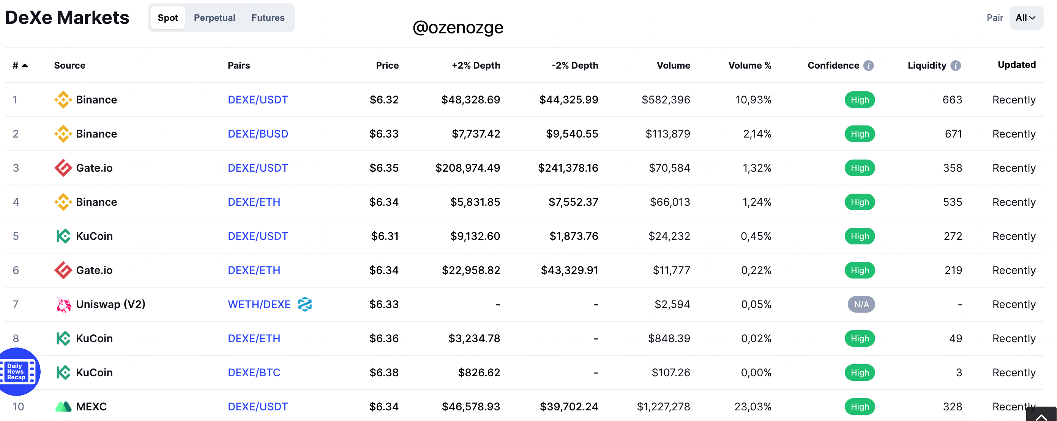1057x421 pixels.
Task: Click the Liquidity info icon
Action: [x=956, y=66]
